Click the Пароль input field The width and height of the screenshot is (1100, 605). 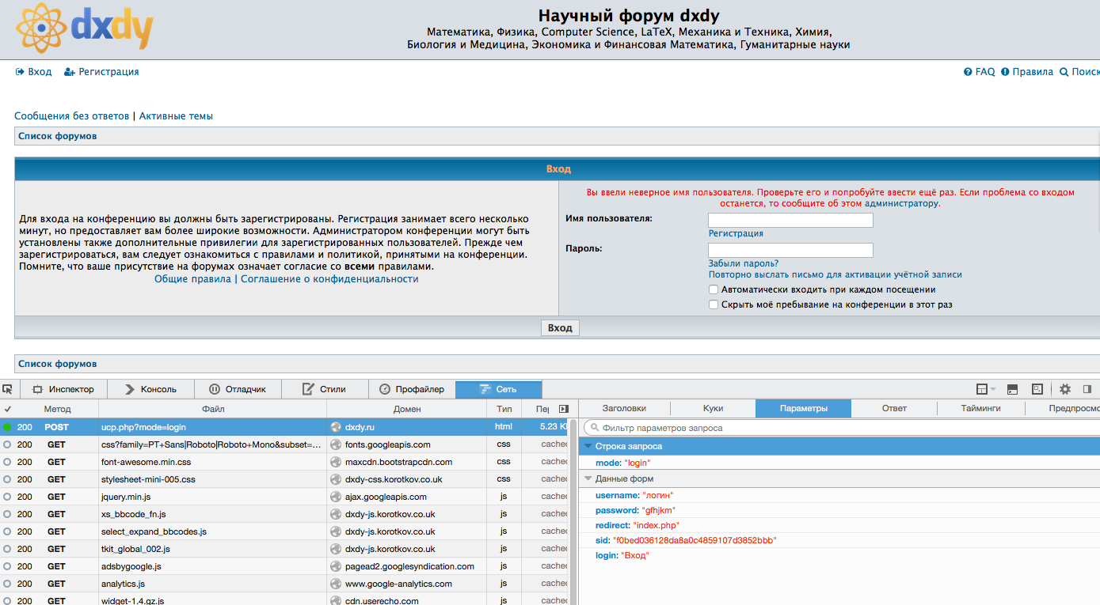click(x=790, y=250)
